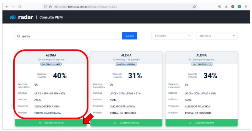Go forward with the browser forward arrow
The height and width of the screenshot is (131, 252).
point(13,7)
